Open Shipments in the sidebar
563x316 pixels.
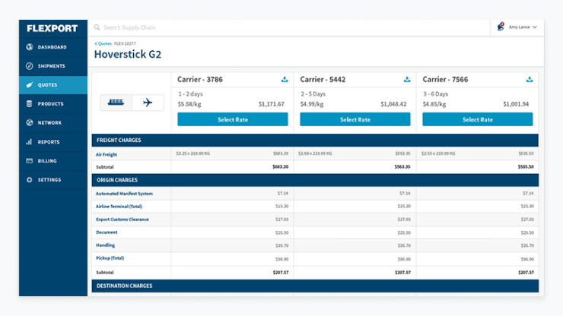tap(53, 66)
